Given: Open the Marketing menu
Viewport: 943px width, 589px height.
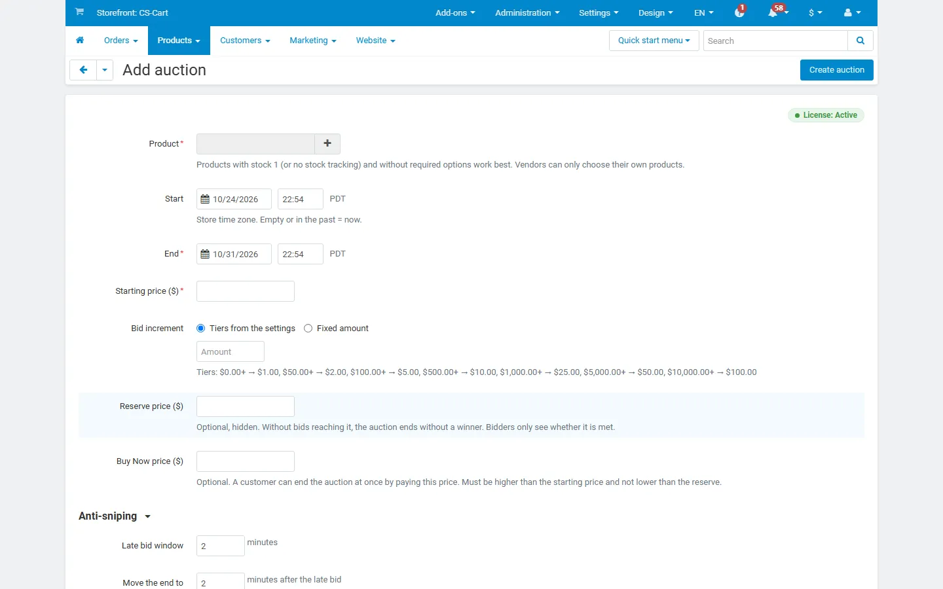Looking at the screenshot, I should 313,41.
